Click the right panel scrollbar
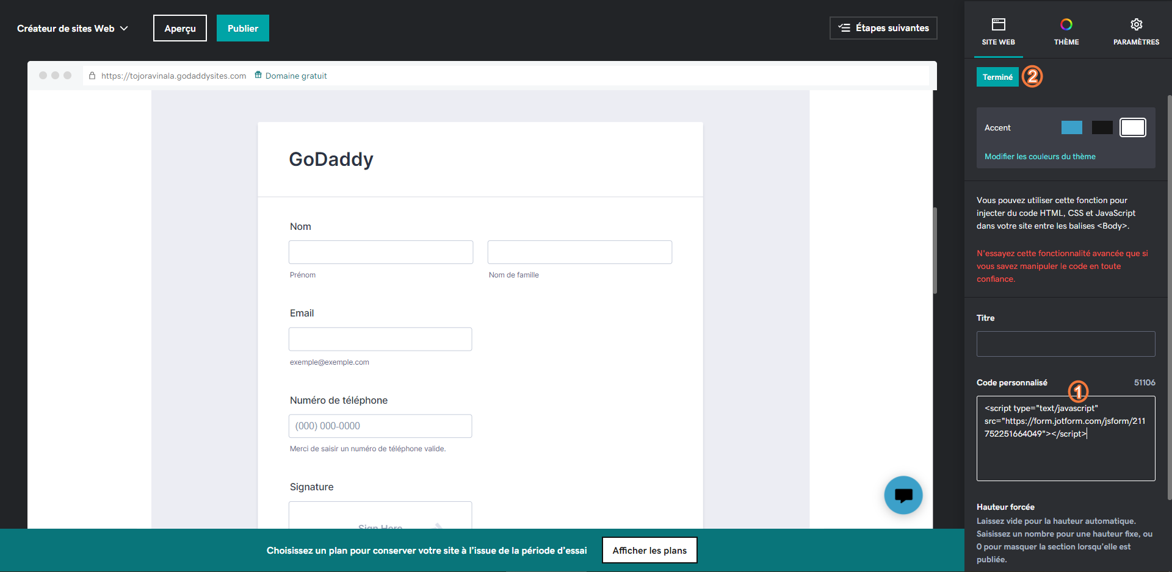Screen dimensions: 1172x572 coord(1170,298)
